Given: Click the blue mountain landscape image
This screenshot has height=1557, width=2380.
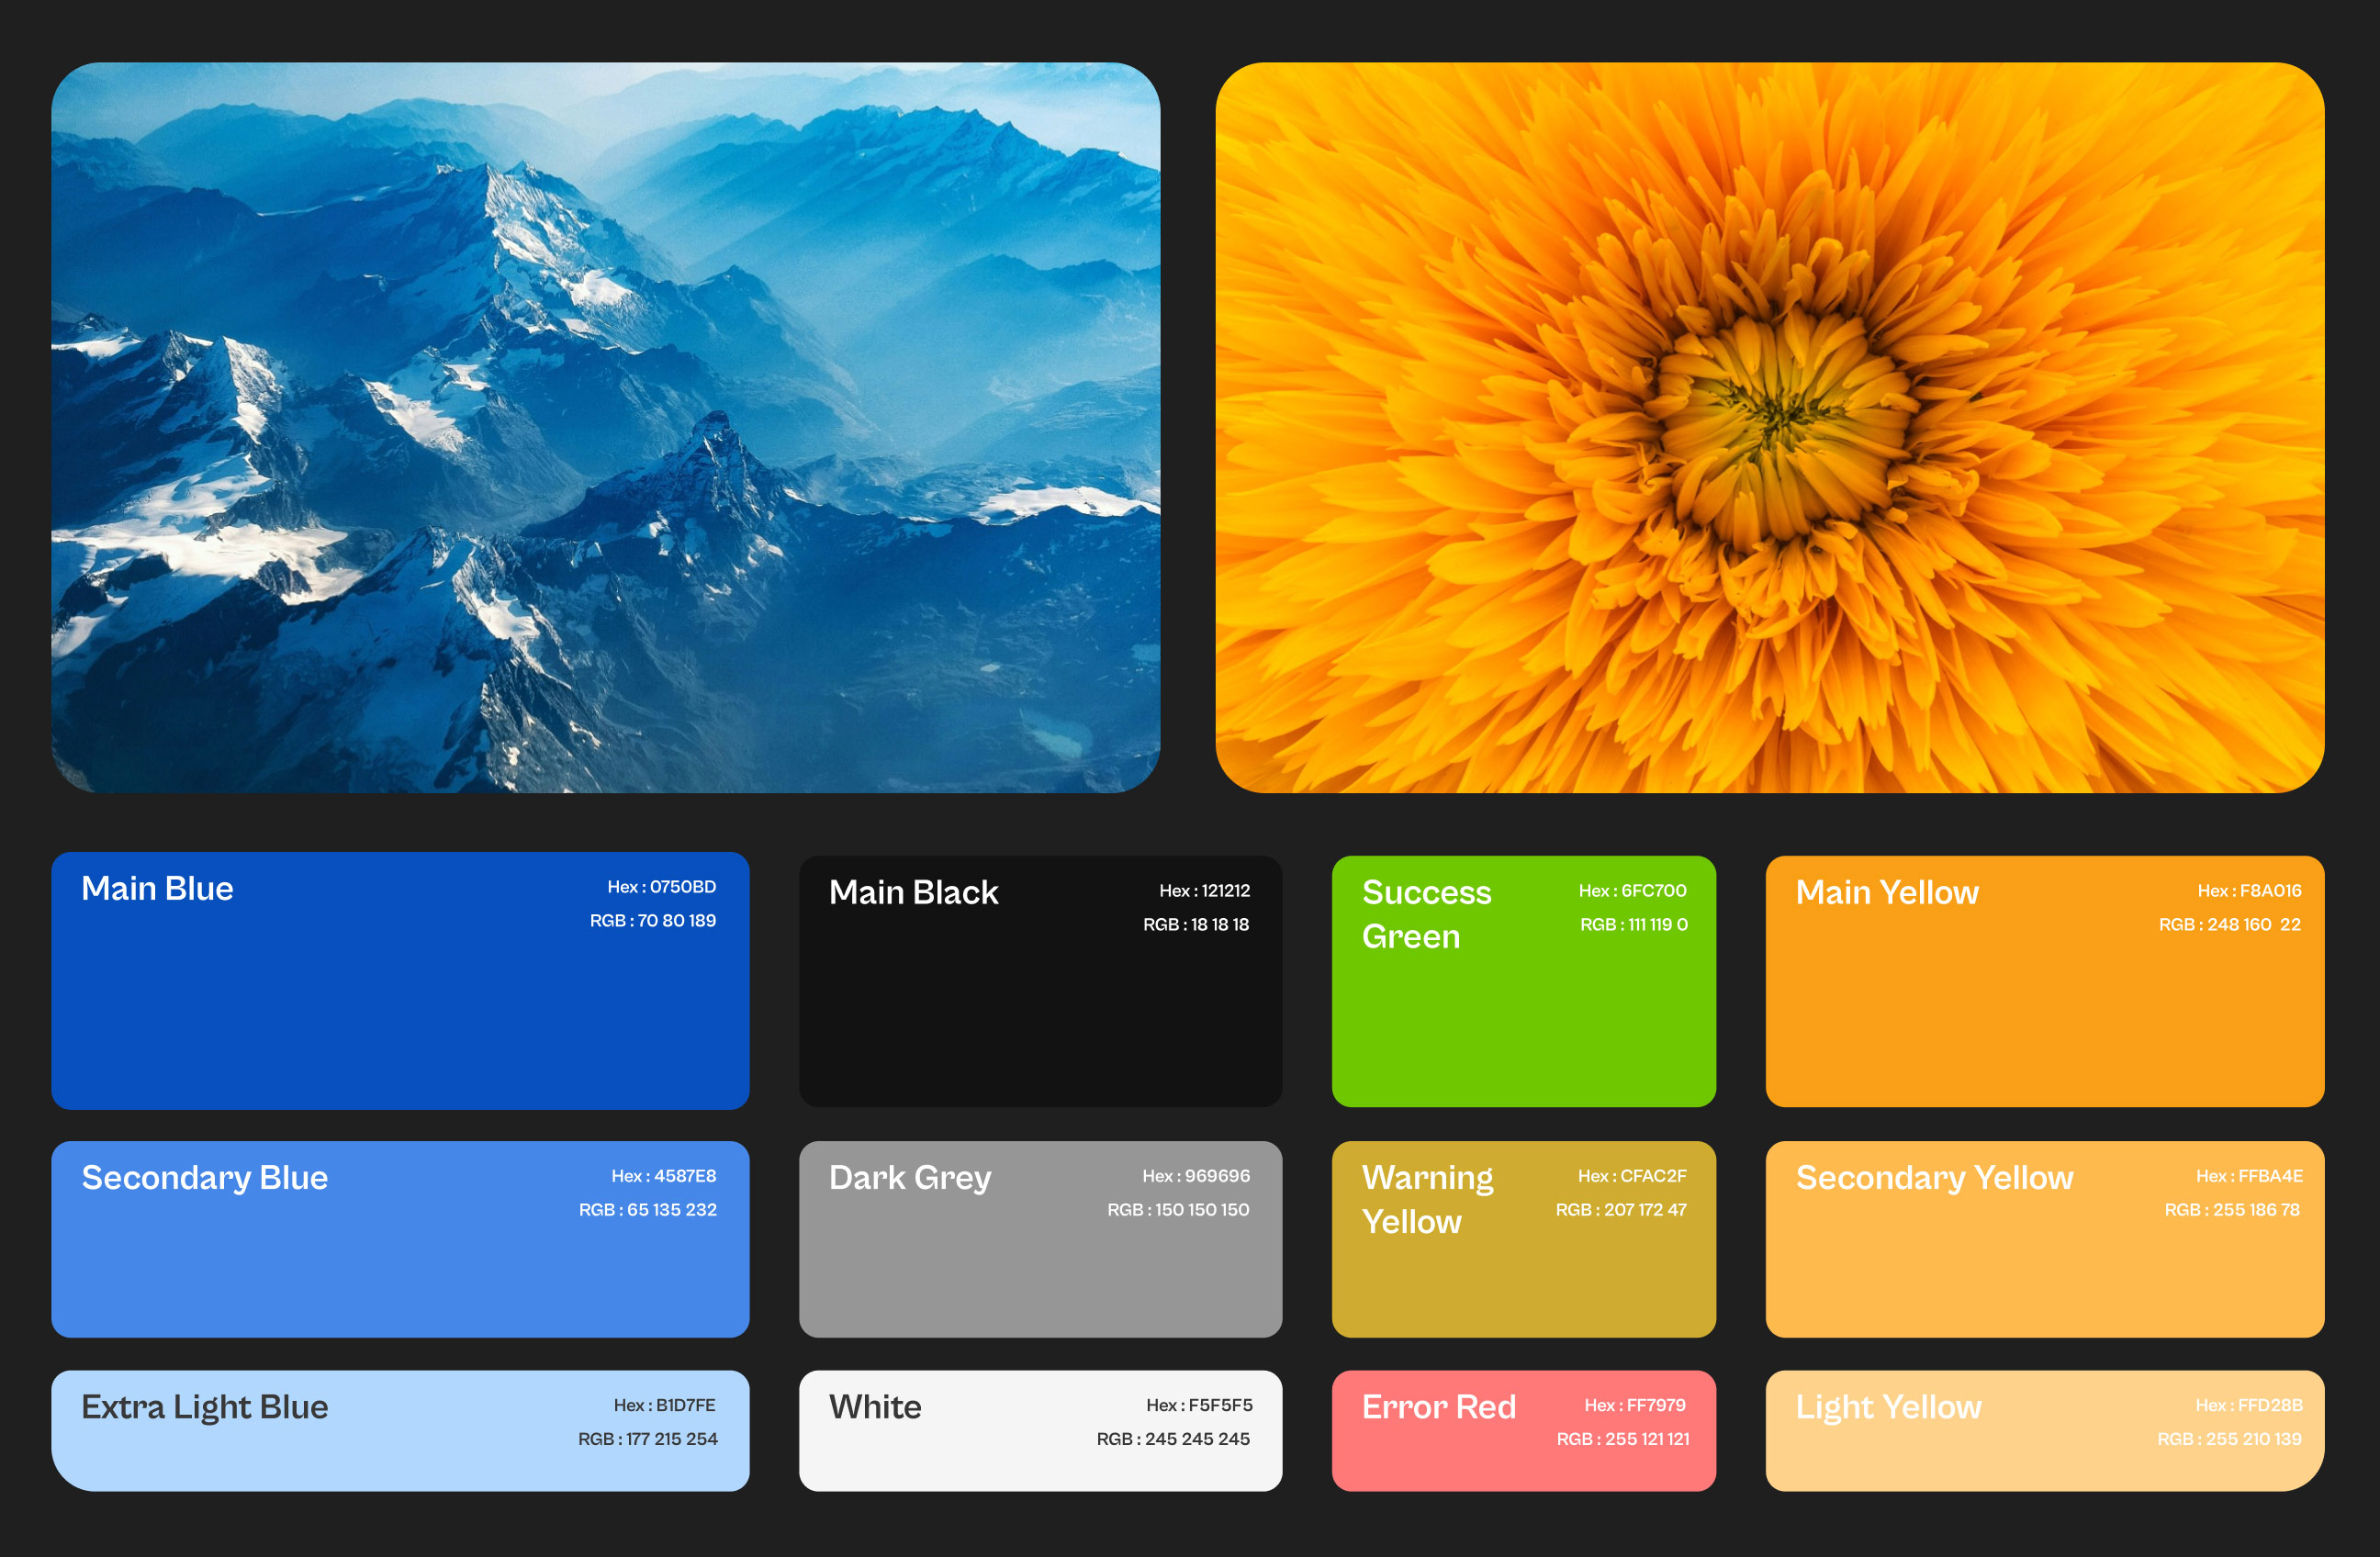Looking at the screenshot, I should coord(605,427).
